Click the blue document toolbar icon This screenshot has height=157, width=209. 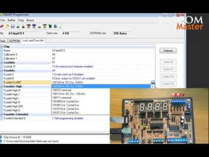[x=55, y=26]
